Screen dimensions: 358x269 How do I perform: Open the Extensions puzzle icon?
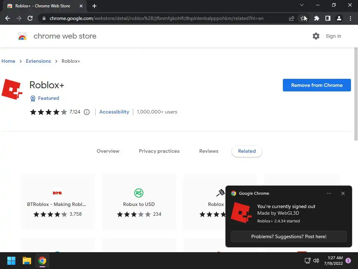(x=316, y=18)
